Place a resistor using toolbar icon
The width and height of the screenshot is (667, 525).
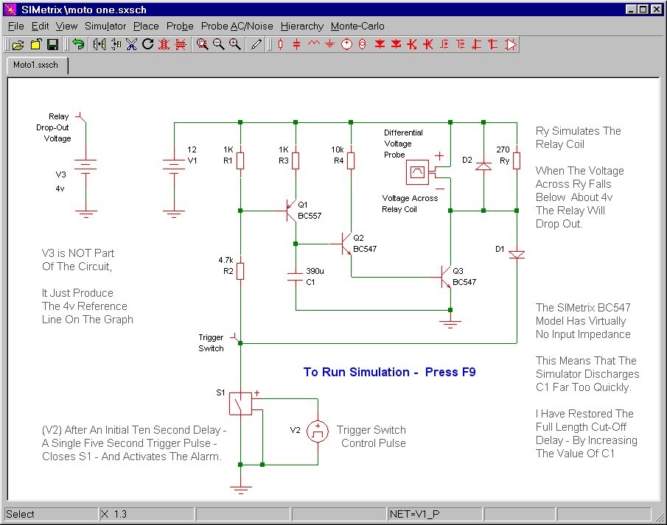pyautogui.click(x=280, y=45)
